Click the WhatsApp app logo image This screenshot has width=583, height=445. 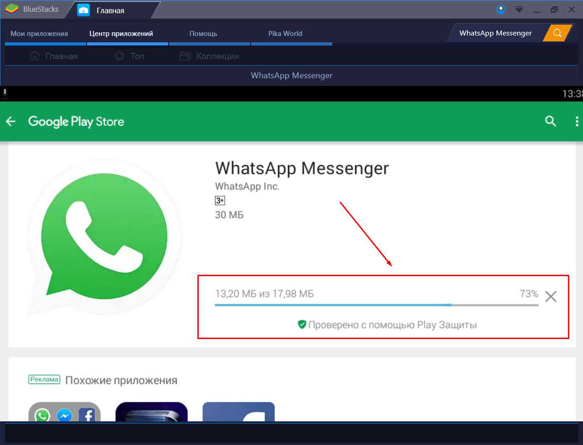pyautogui.click(x=105, y=237)
